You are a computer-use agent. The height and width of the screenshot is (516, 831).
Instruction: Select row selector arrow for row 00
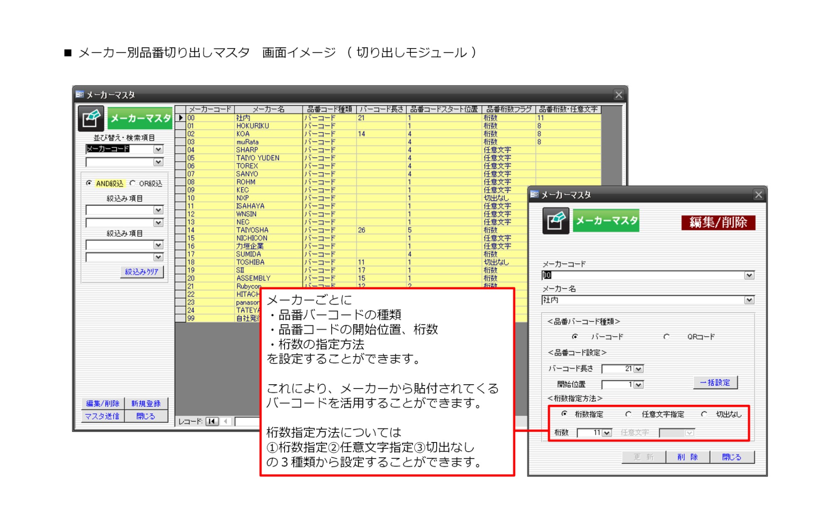click(180, 118)
